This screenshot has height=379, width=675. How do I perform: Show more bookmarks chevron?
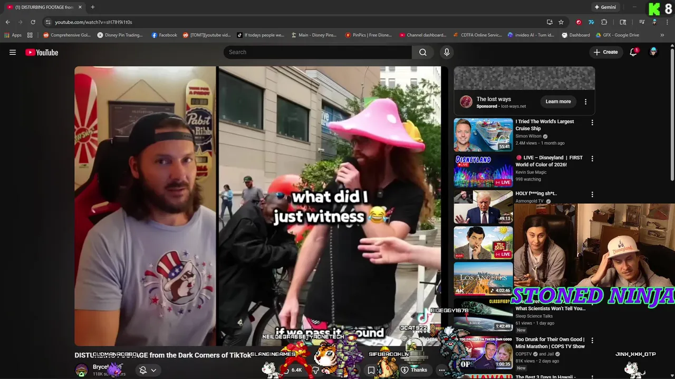point(662,35)
